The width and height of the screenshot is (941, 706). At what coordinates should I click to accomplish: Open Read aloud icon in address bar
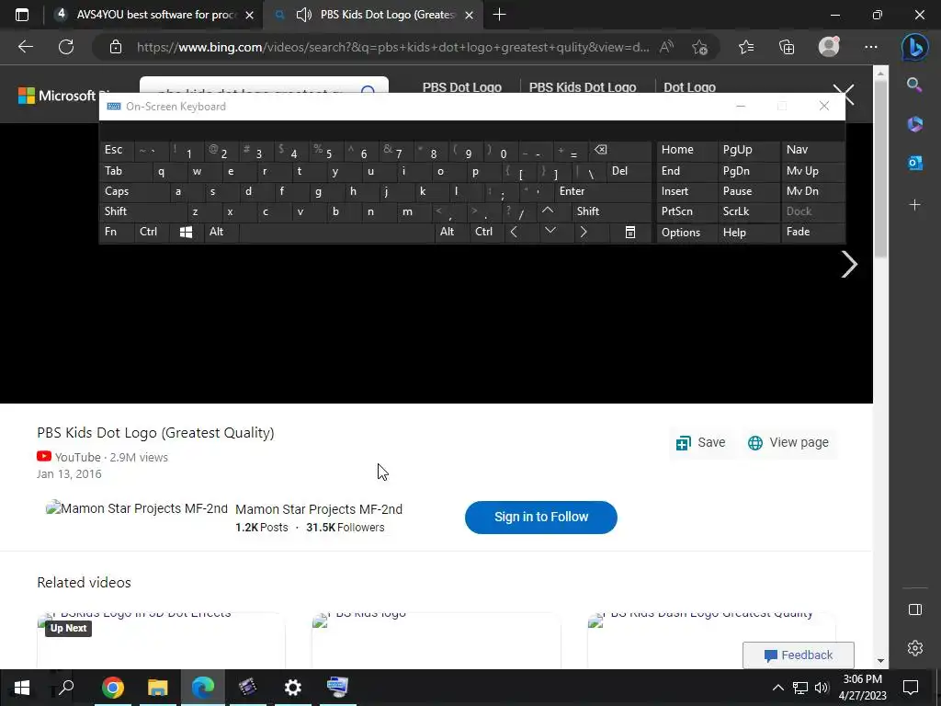(666, 47)
